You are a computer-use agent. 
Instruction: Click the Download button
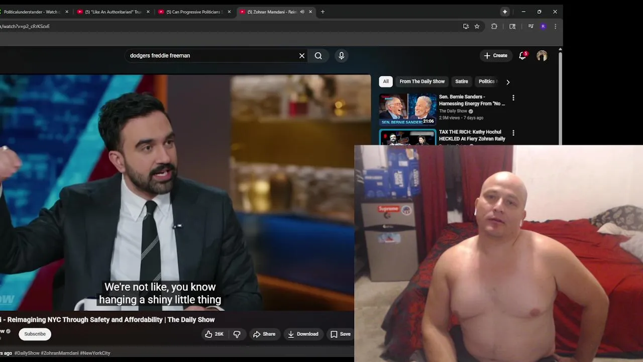tap(303, 334)
